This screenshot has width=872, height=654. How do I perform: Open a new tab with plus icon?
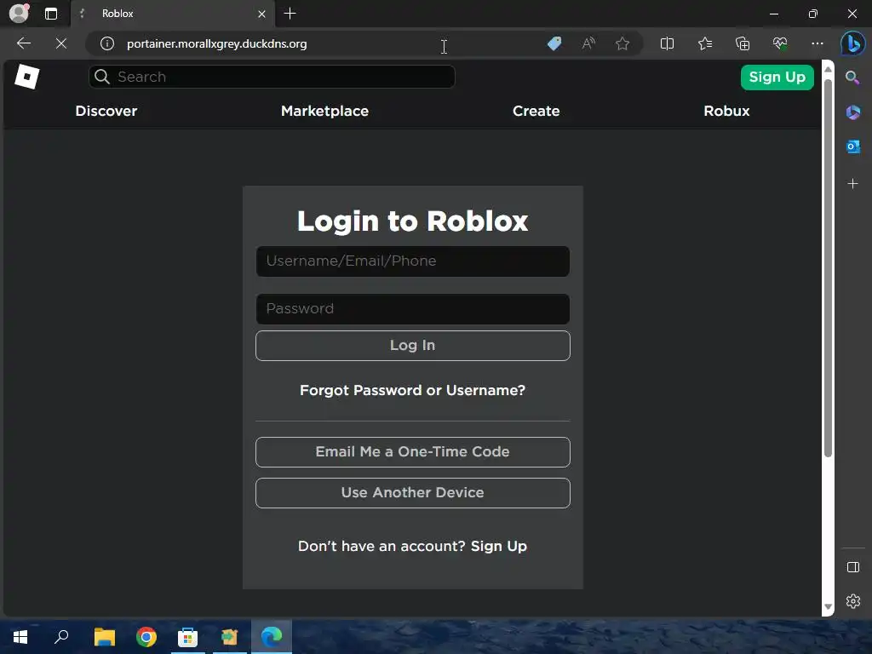(x=290, y=14)
